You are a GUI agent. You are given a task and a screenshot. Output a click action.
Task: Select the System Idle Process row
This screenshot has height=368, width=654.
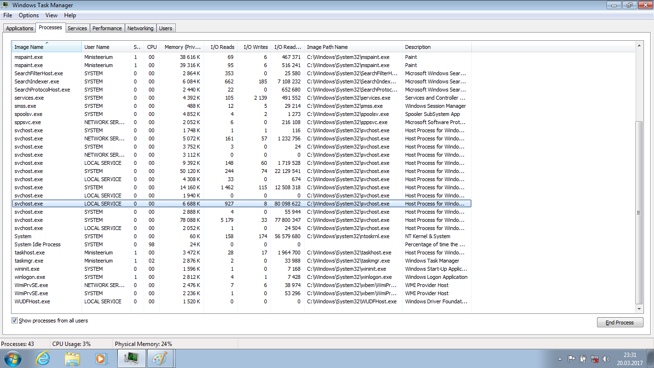(242, 244)
